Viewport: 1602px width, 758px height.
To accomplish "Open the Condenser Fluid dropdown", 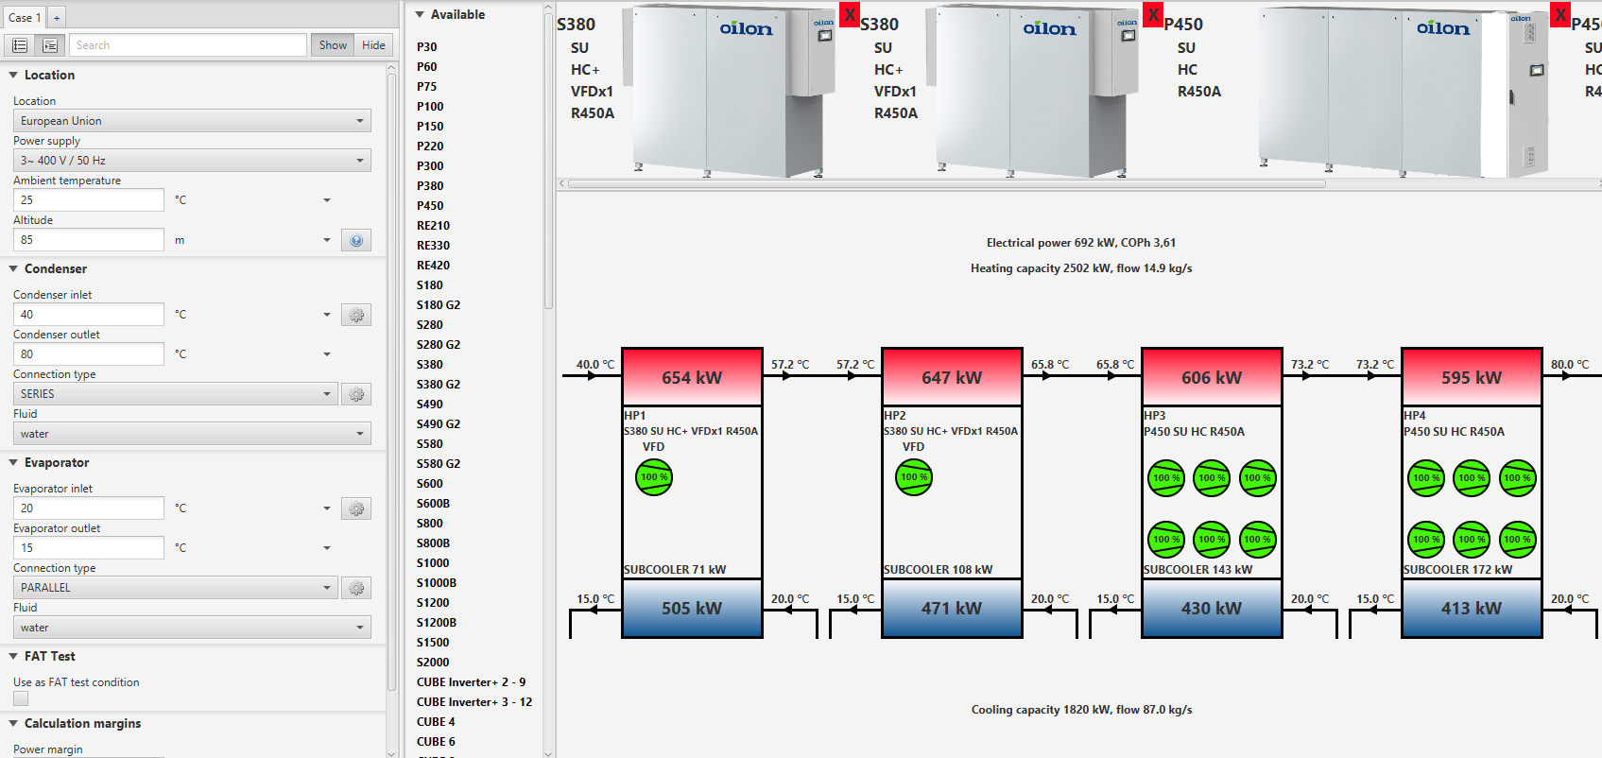I will pyautogui.click(x=192, y=434).
